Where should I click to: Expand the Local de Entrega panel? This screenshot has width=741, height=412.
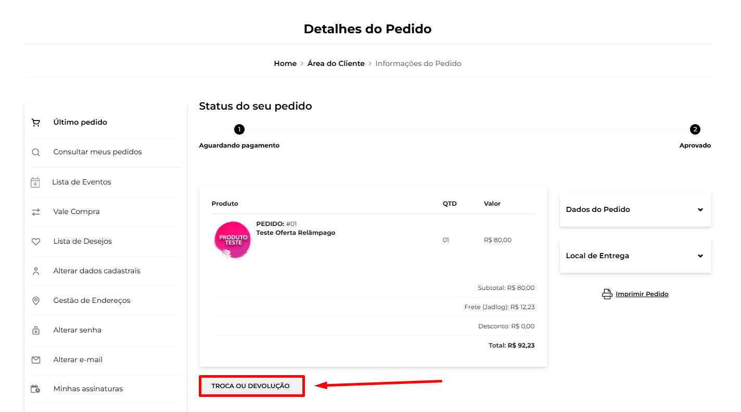[x=635, y=256]
